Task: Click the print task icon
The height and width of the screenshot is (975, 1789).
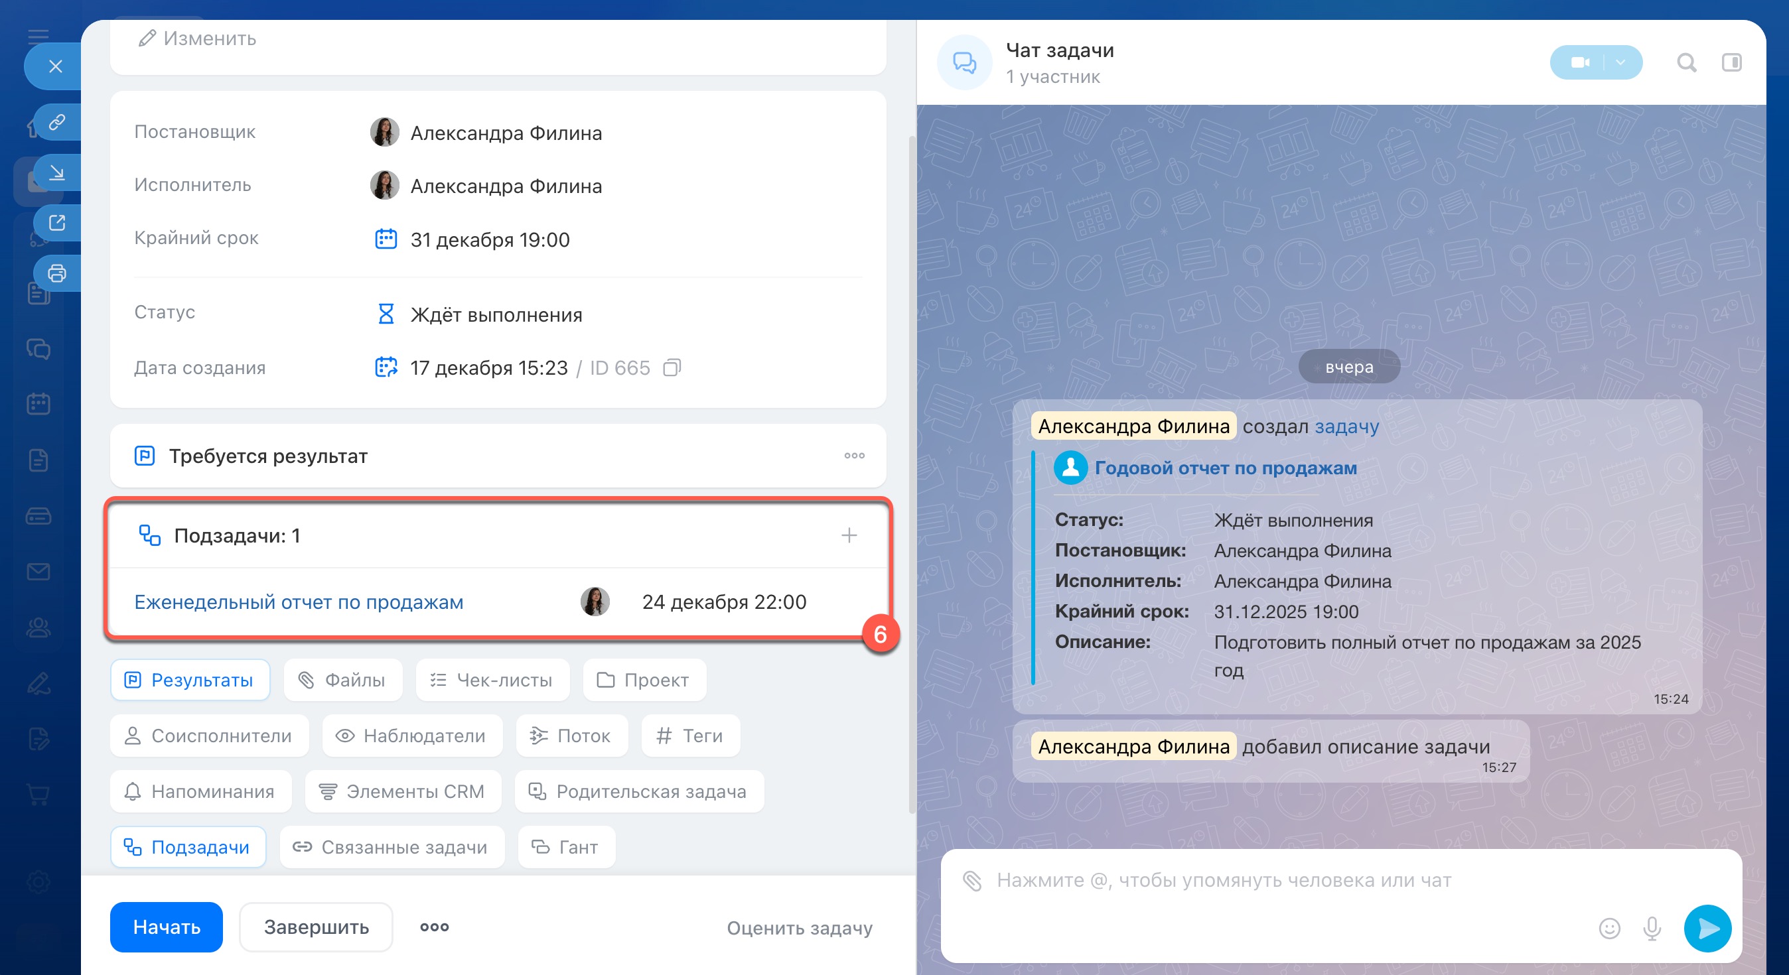Action: (57, 273)
